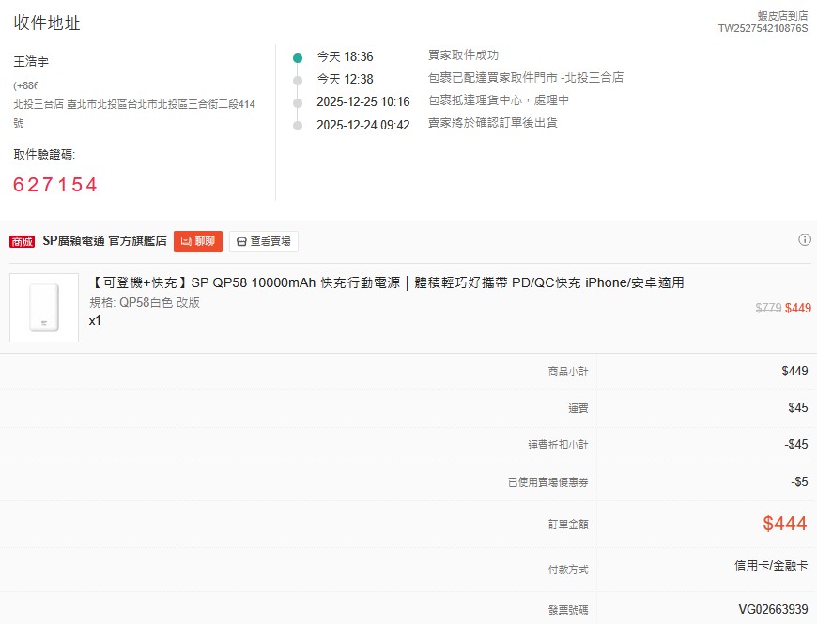Select the timeline dot for 今天 12:38
The image size is (817, 624).
pyautogui.click(x=298, y=80)
